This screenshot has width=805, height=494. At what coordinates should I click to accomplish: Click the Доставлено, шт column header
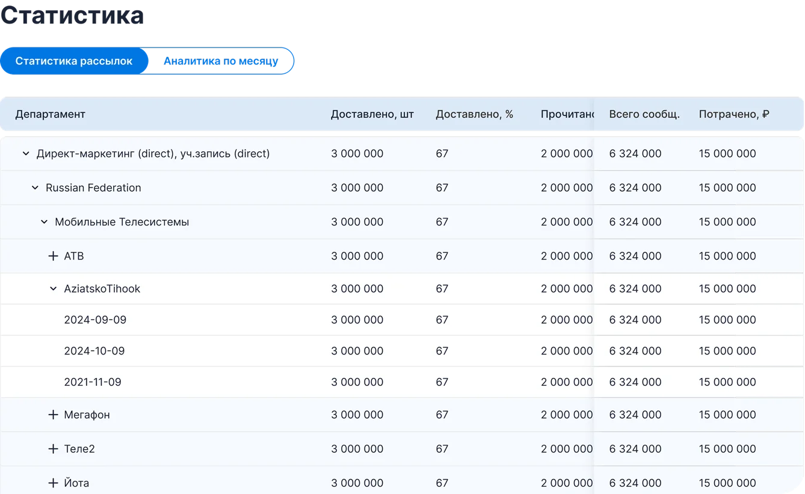(372, 114)
